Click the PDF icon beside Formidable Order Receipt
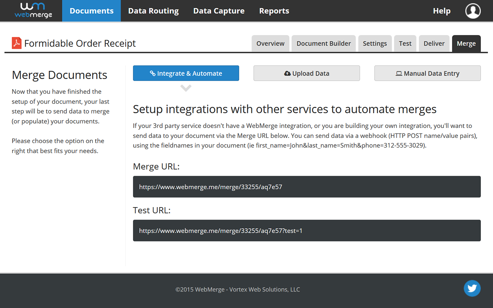The image size is (493, 308). (x=16, y=43)
